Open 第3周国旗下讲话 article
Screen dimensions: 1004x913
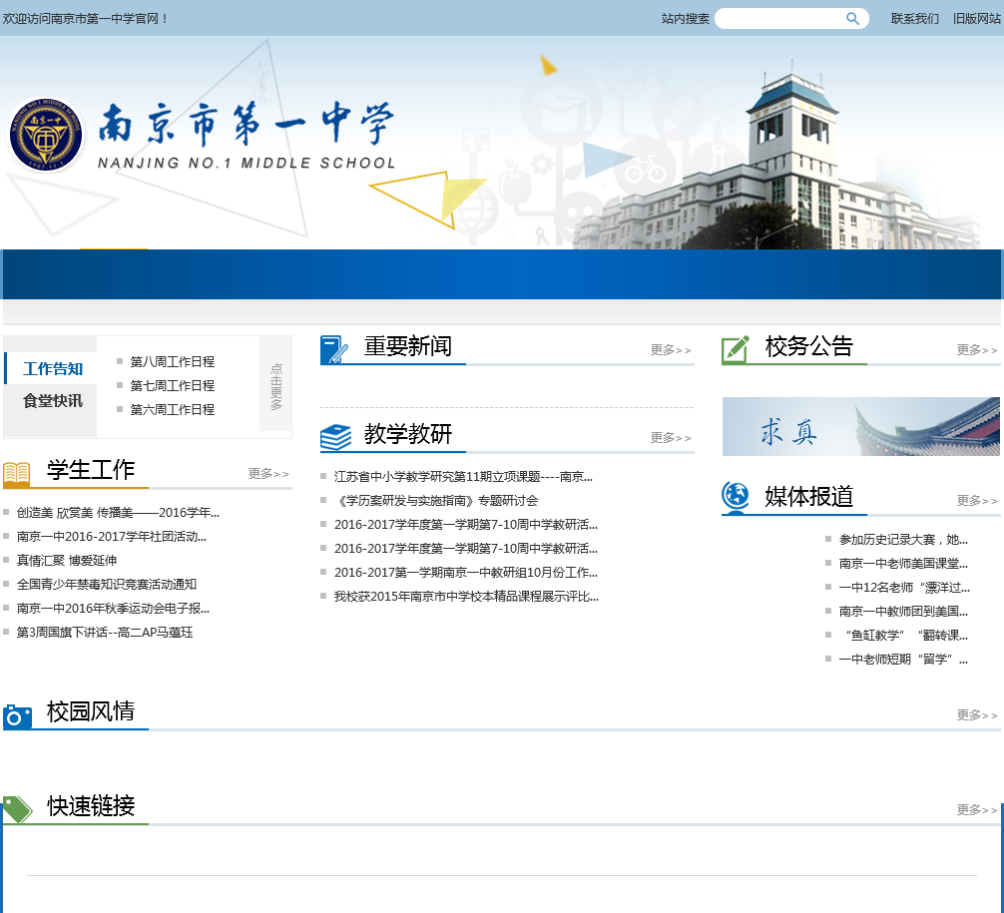click(x=105, y=633)
